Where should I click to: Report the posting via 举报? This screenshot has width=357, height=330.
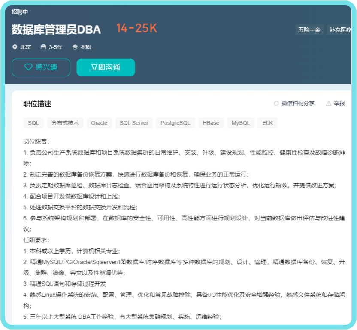coord(339,104)
